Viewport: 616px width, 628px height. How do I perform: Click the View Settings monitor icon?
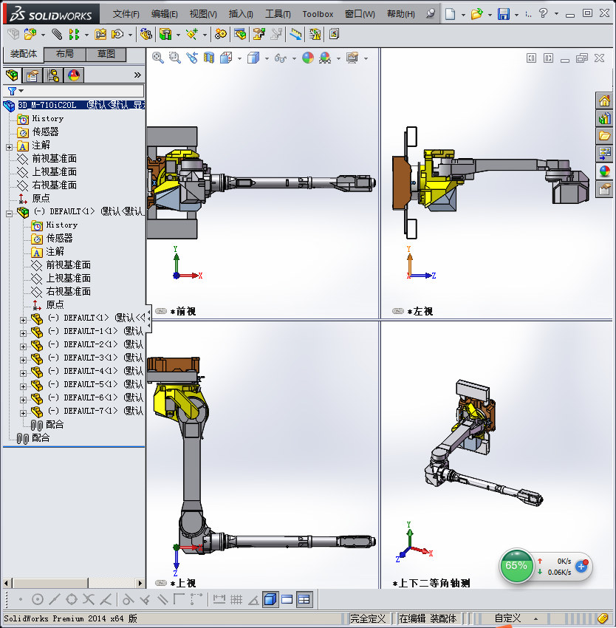352,58
